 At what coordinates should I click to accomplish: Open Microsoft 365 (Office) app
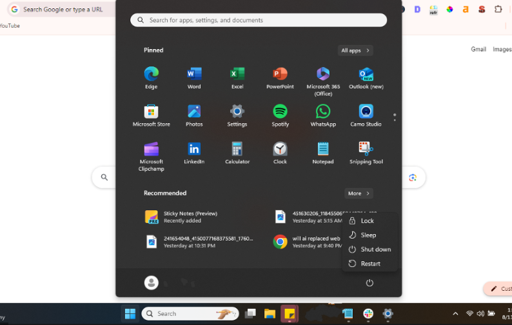click(x=323, y=81)
